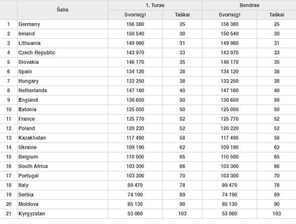Select South Africa in the table

pyautogui.click(x=33, y=166)
